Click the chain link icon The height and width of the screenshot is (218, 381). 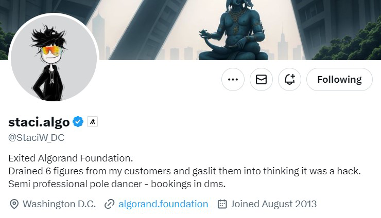pos(109,204)
